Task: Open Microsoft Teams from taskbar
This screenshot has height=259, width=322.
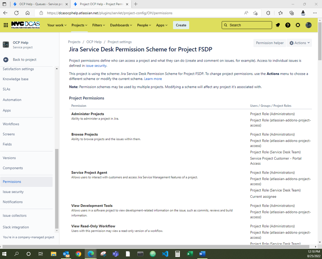Action: [x=115, y=254]
